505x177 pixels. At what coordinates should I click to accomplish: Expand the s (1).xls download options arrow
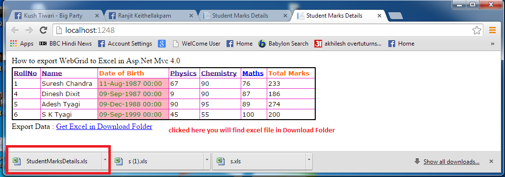tap(207, 159)
